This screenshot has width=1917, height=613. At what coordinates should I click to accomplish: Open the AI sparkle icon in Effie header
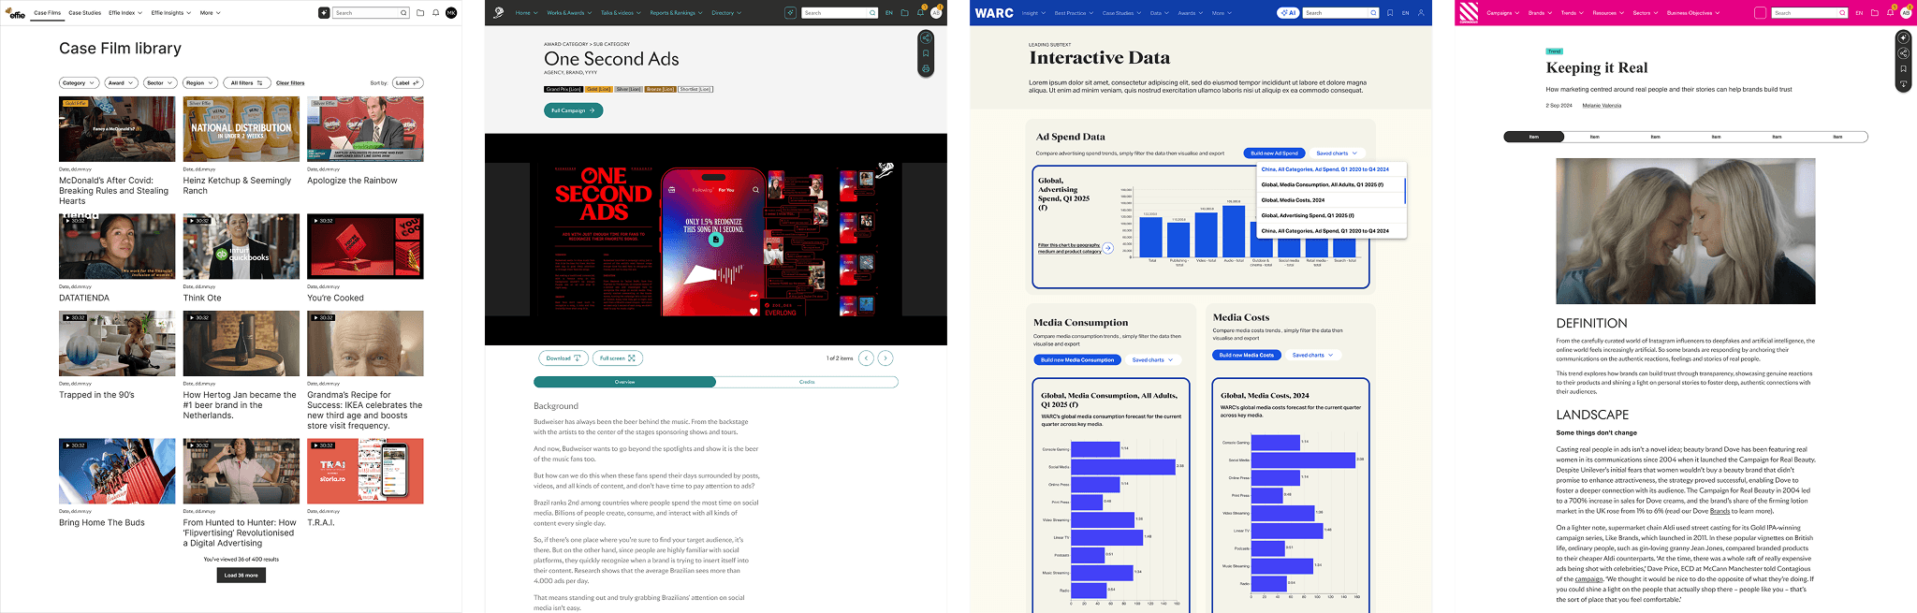pyautogui.click(x=324, y=13)
